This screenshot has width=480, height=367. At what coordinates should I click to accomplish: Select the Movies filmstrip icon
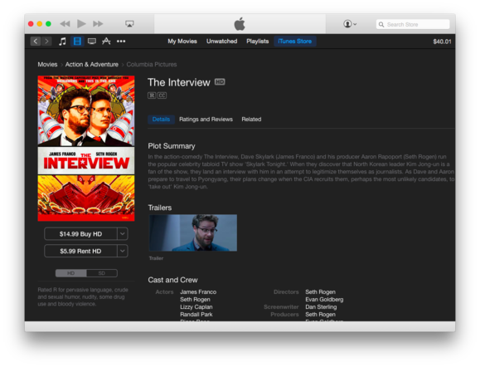[77, 41]
